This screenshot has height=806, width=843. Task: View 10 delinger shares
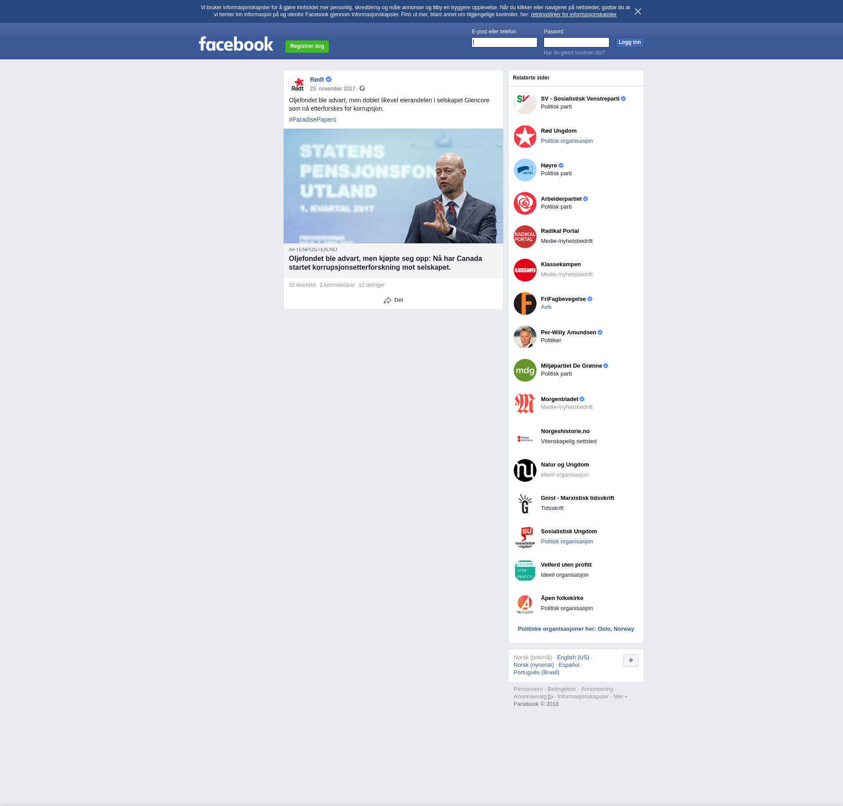click(x=371, y=285)
